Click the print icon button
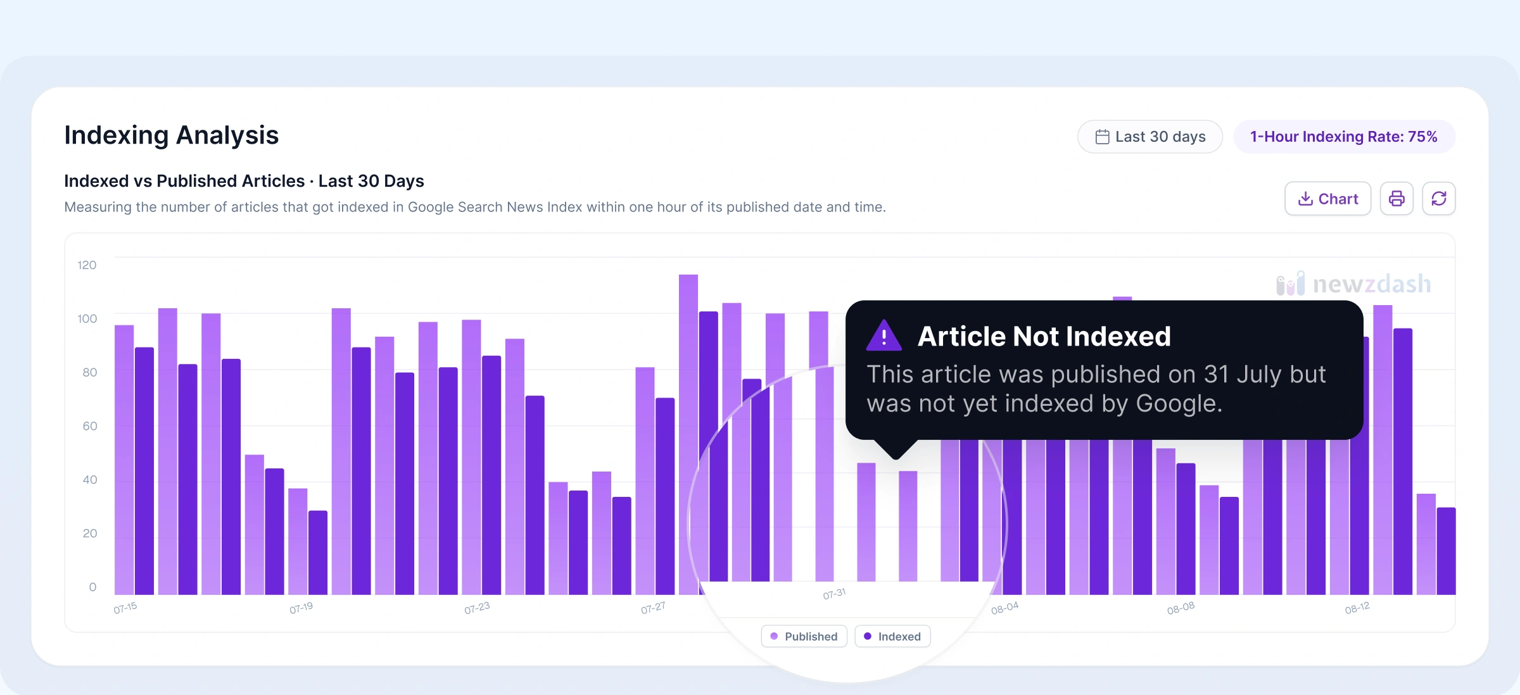This screenshot has height=695, width=1520. [x=1396, y=199]
